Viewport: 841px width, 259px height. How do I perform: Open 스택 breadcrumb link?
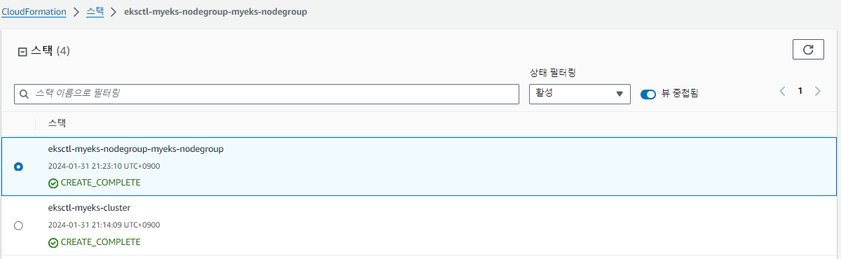[x=95, y=12]
